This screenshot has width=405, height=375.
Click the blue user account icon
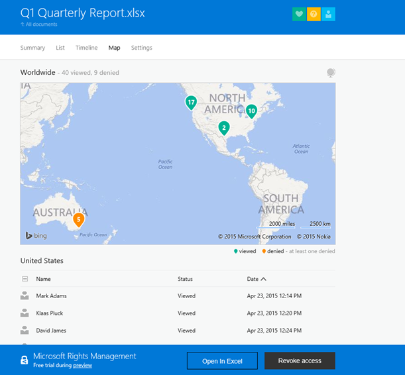pyautogui.click(x=328, y=15)
